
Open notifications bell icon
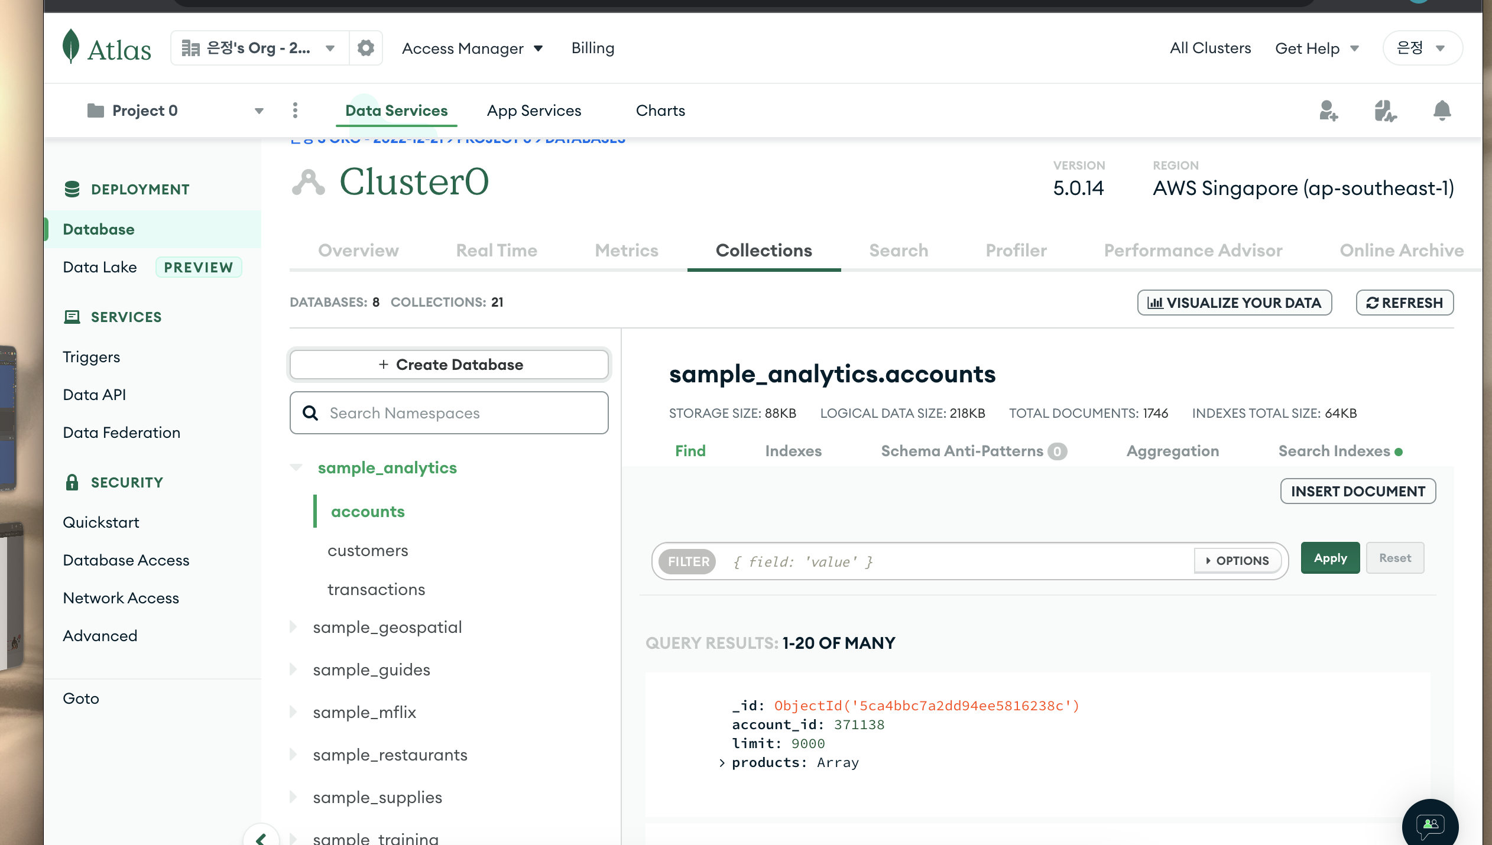tap(1442, 110)
